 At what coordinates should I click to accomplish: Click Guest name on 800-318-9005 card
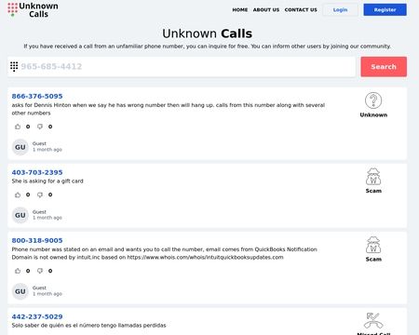click(x=39, y=288)
